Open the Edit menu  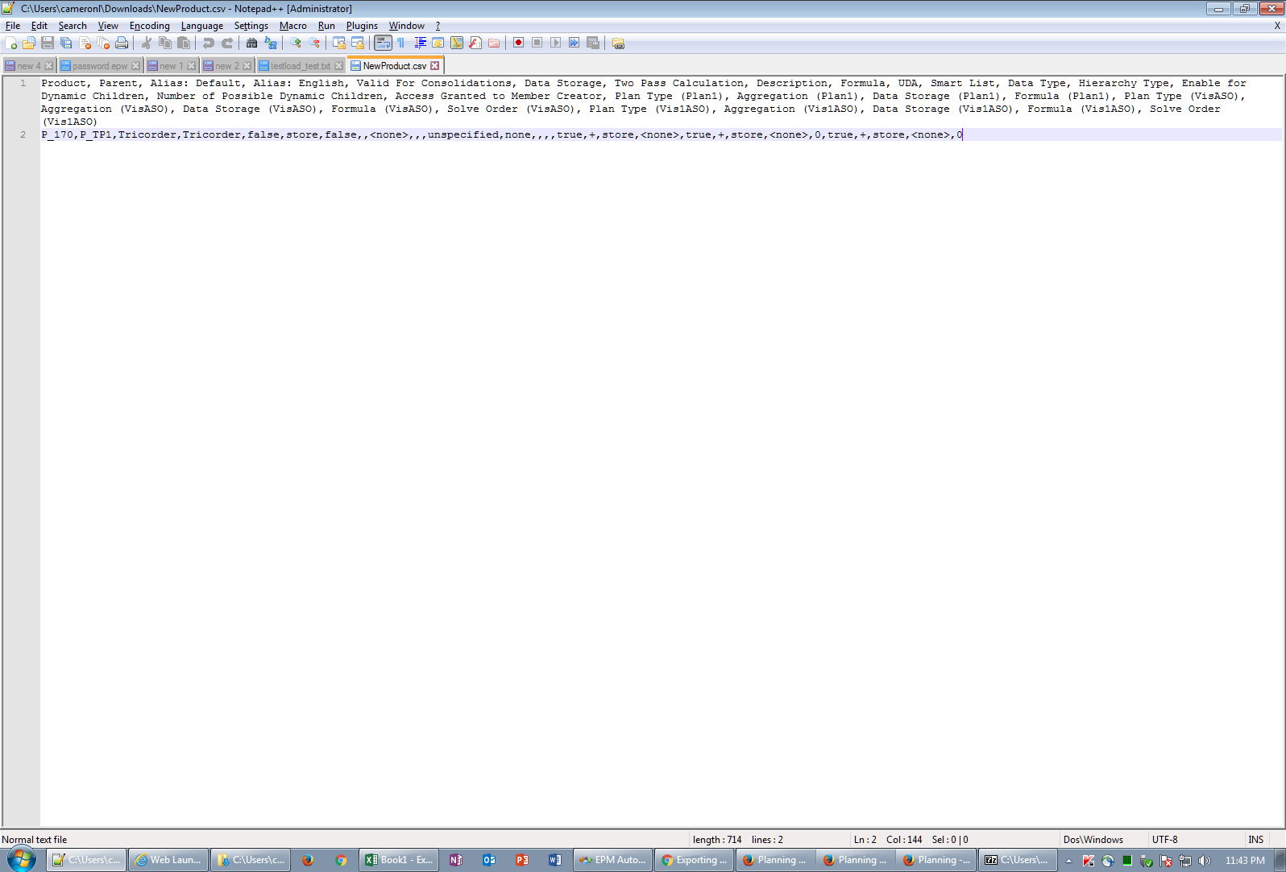pyautogui.click(x=39, y=26)
